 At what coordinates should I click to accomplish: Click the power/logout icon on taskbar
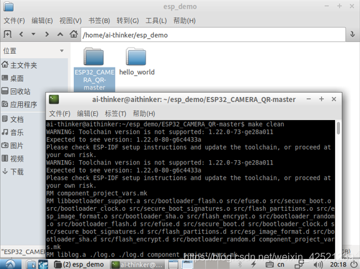pos(354,265)
